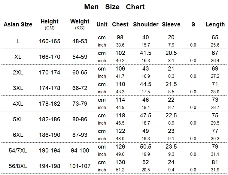Select the Chest column header
Screen dimensions: 228x175
click(120, 24)
